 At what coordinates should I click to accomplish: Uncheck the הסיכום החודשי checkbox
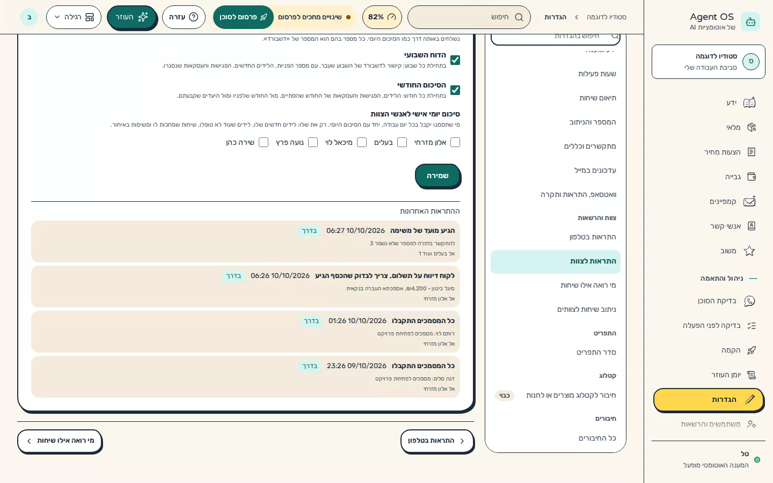click(x=455, y=90)
